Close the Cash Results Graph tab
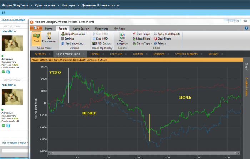This screenshot has width=250, height=159. pos(84,54)
